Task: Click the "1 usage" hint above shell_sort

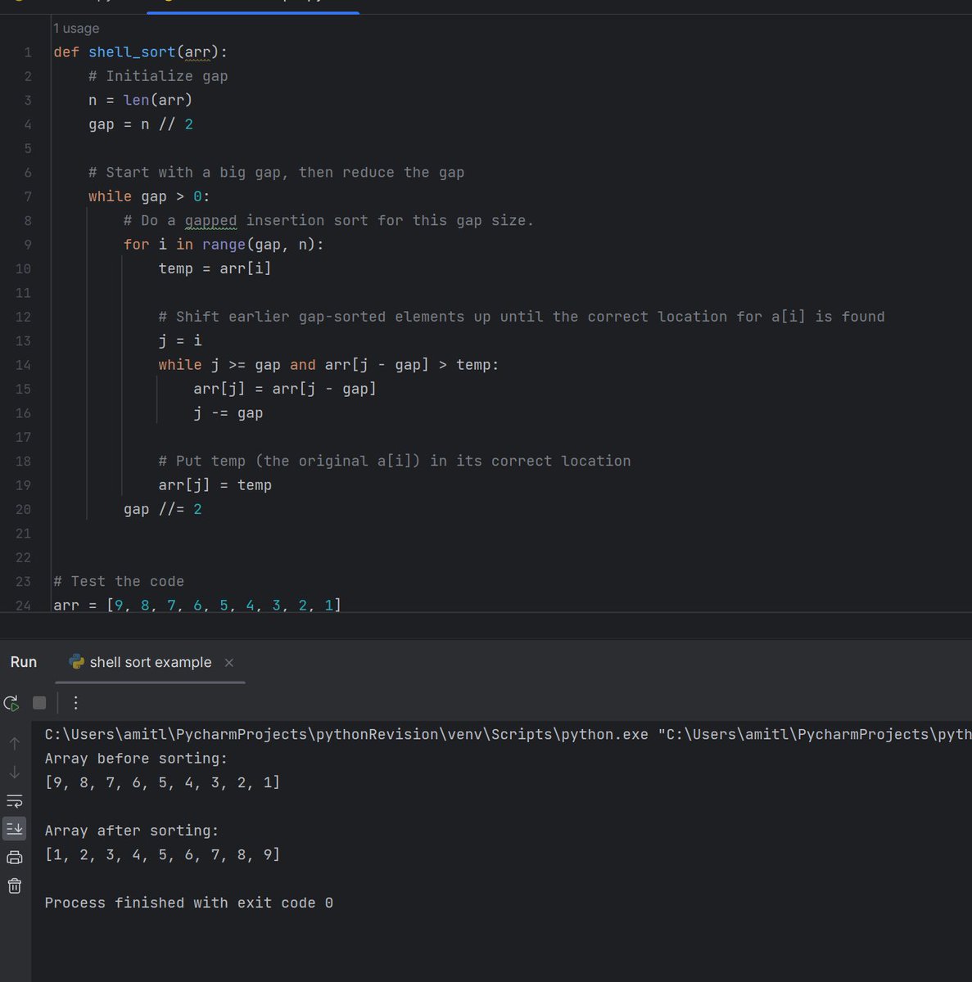Action: pyautogui.click(x=76, y=28)
